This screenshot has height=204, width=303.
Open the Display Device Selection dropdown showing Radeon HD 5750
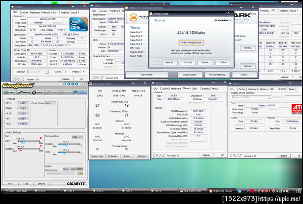pos(251,97)
